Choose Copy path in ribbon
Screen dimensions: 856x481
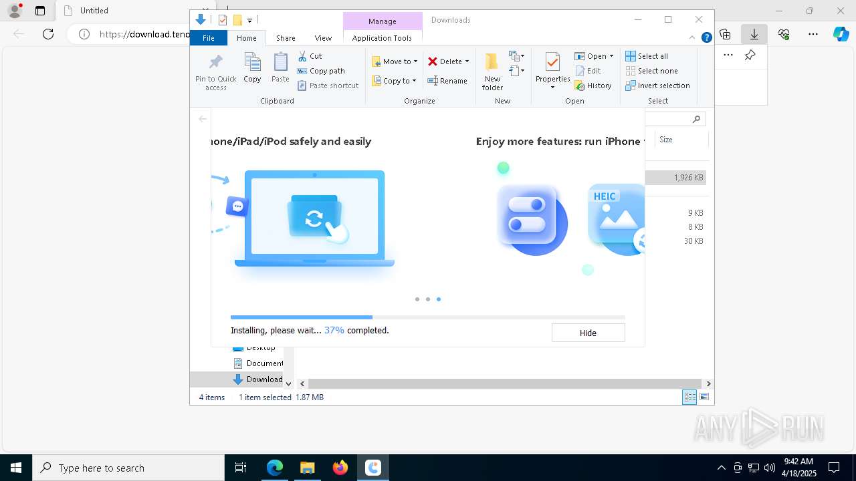pyautogui.click(x=321, y=71)
